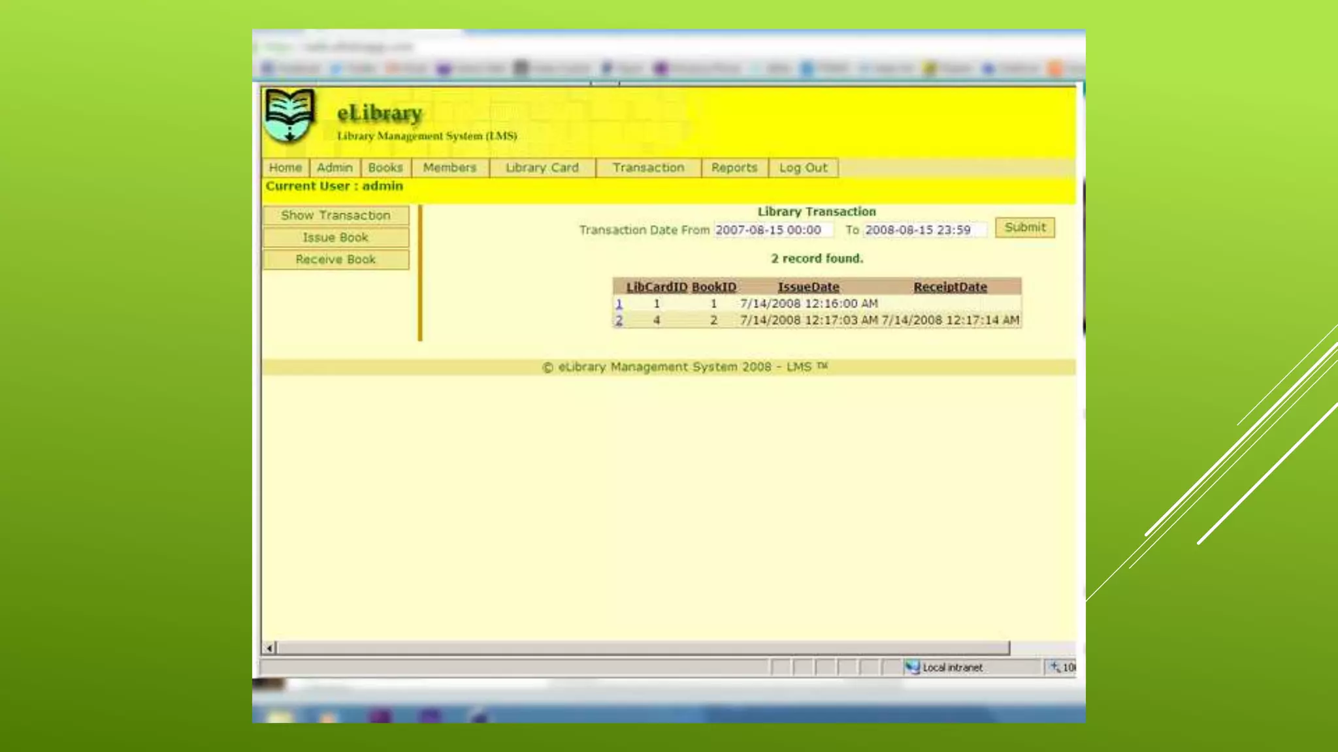Open the Home menu item

(x=286, y=168)
